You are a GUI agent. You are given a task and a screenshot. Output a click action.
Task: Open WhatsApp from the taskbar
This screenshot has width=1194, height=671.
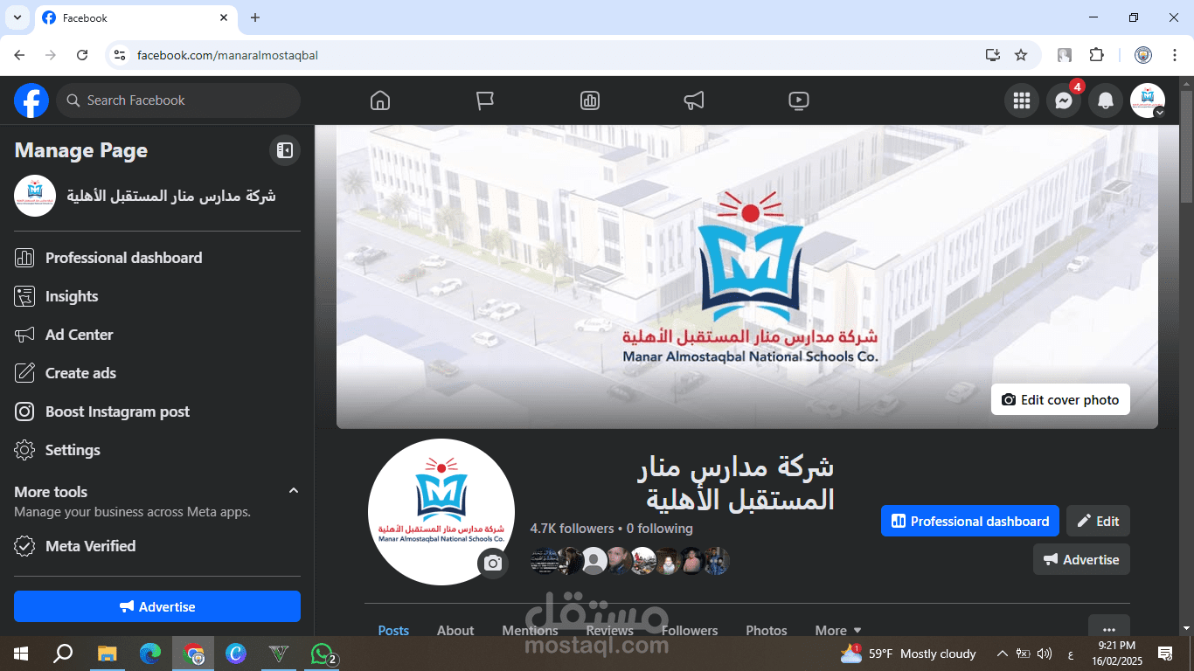pos(323,654)
